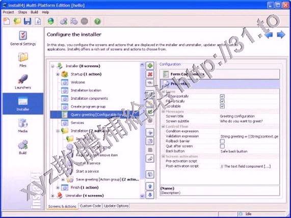The image size is (291, 218).
Task: Collapse the Control Flow property group
Action: [163, 126]
